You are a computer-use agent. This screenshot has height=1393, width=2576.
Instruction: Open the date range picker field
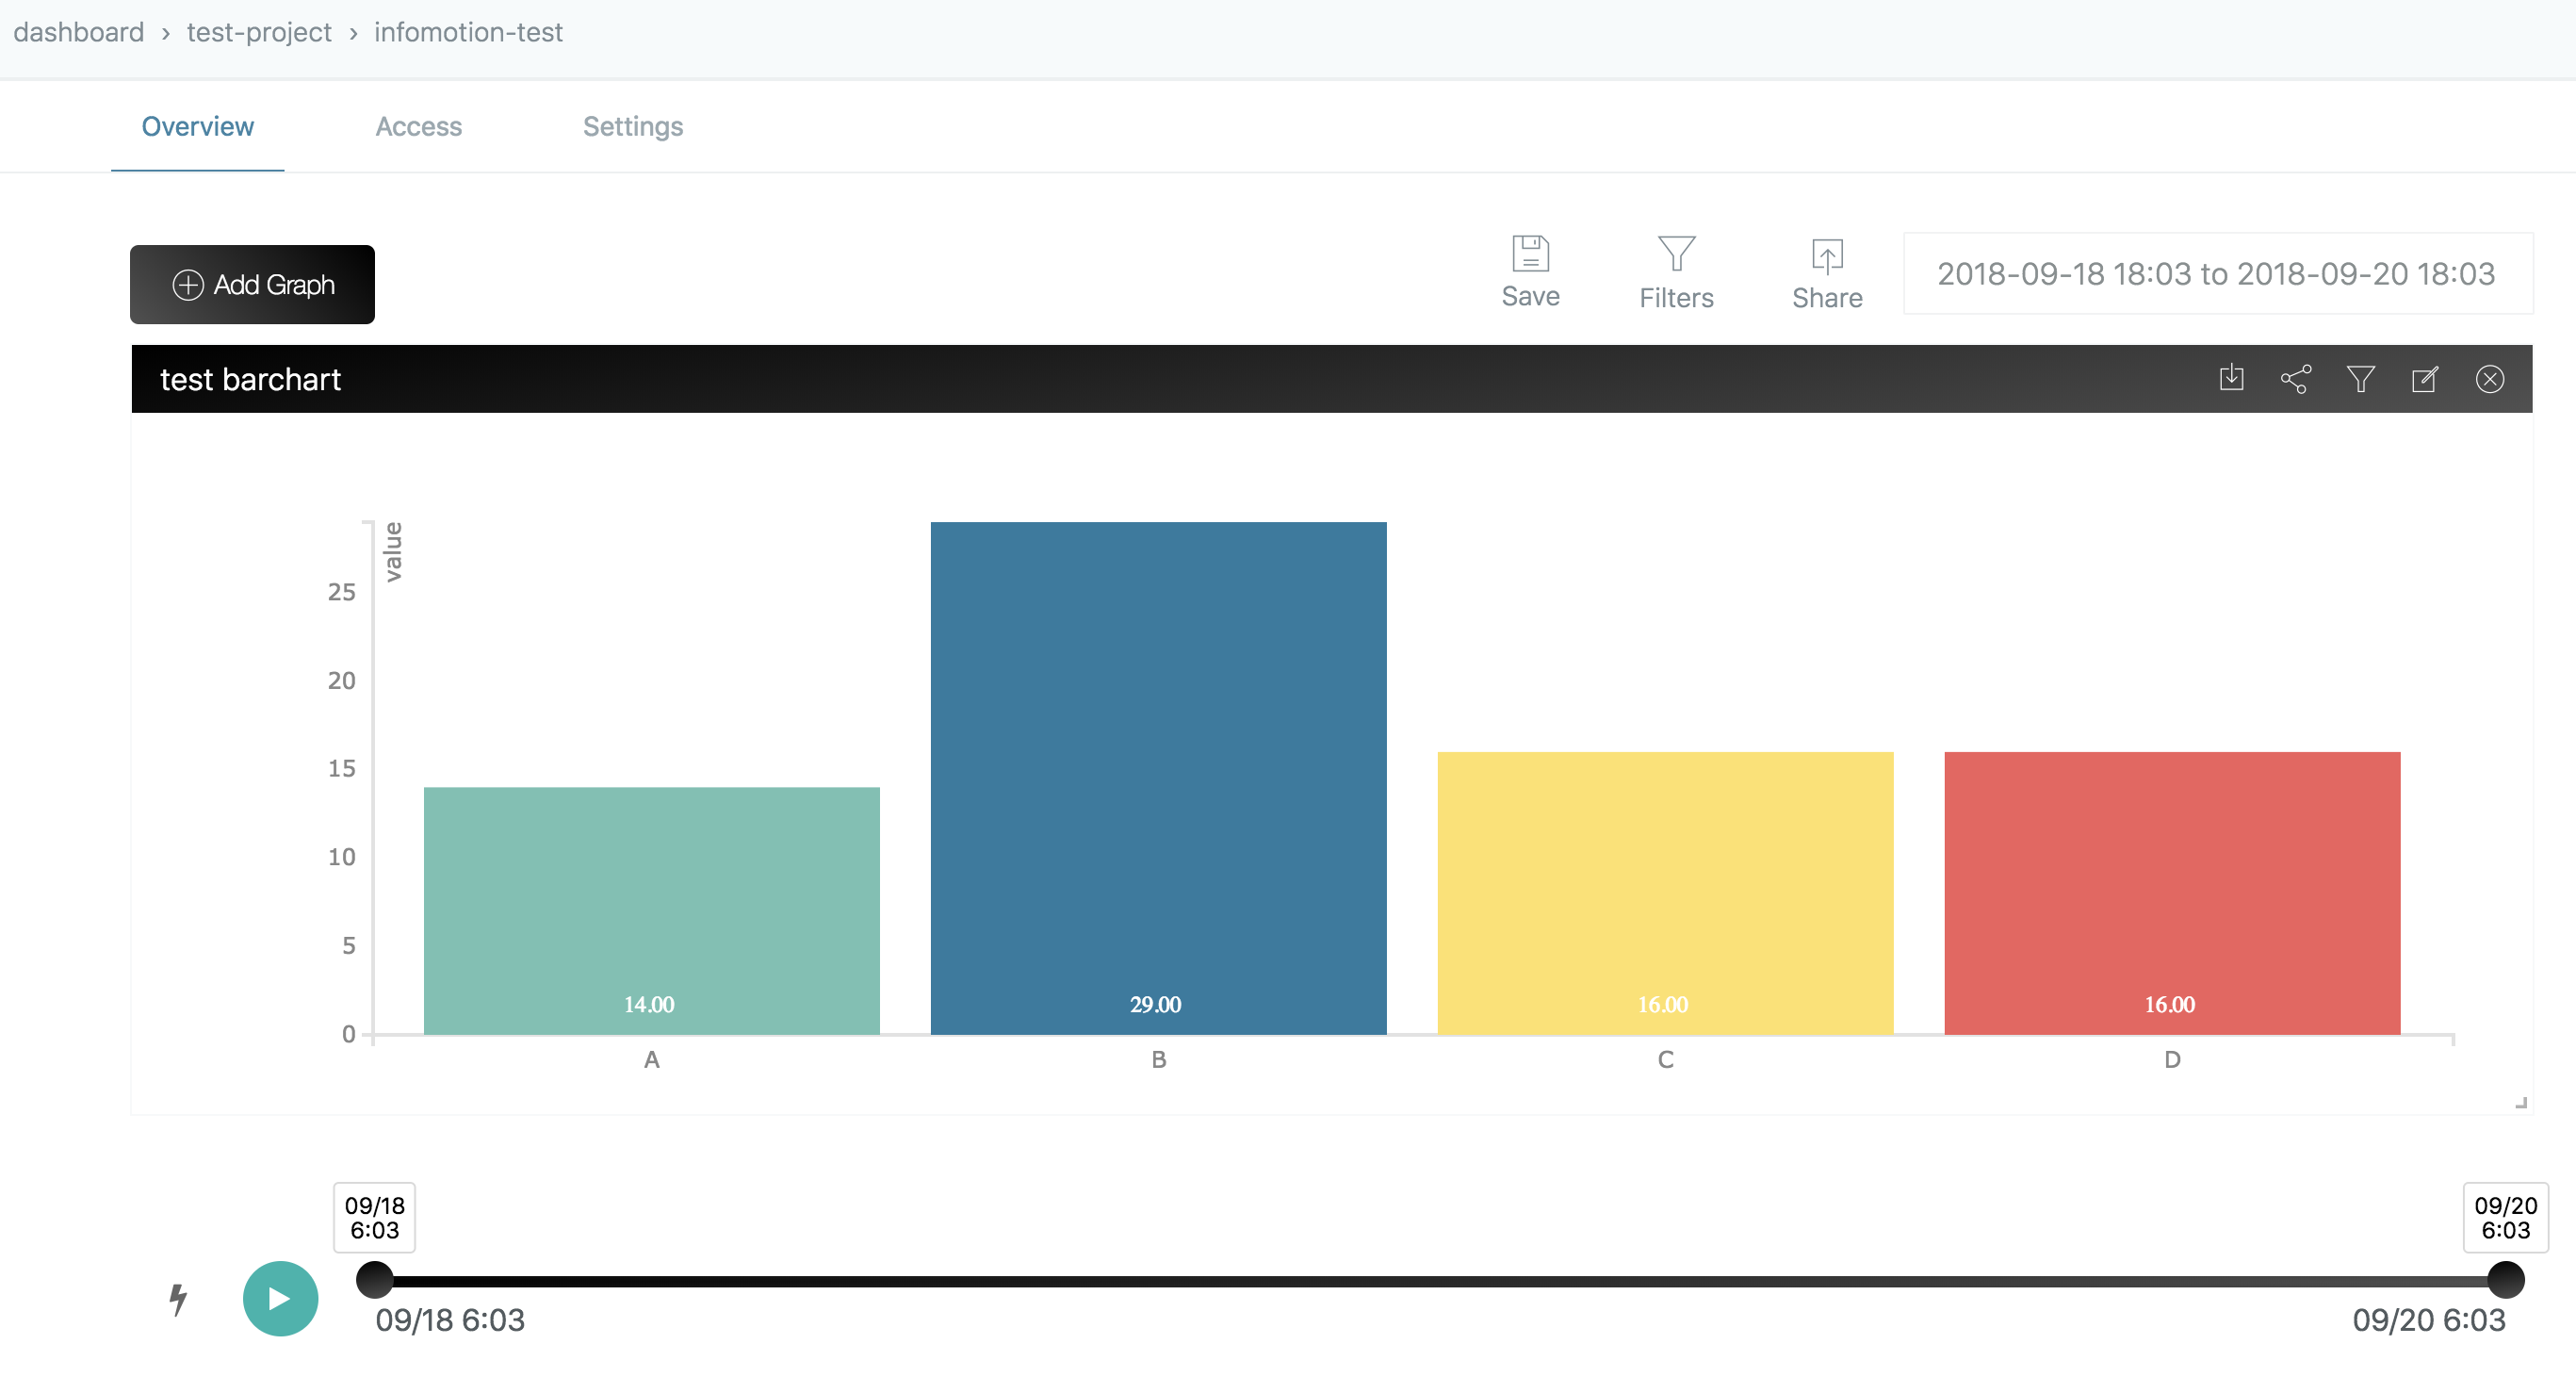pos(2216,274)
